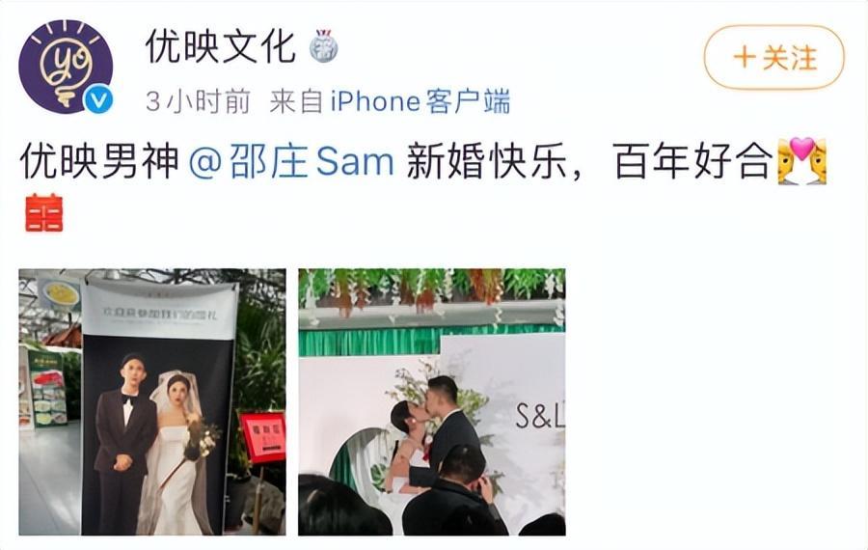Image resolution: width=868 pixels, height=550 pixels.
Task: Click the 新婚快乐 post text
Action: (x=487, y=161)
